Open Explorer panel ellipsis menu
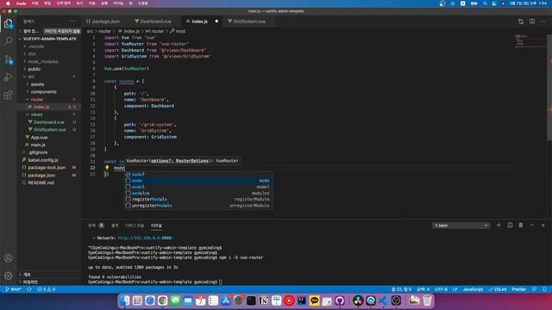The image size is (552, 310). tap(72, 22)
